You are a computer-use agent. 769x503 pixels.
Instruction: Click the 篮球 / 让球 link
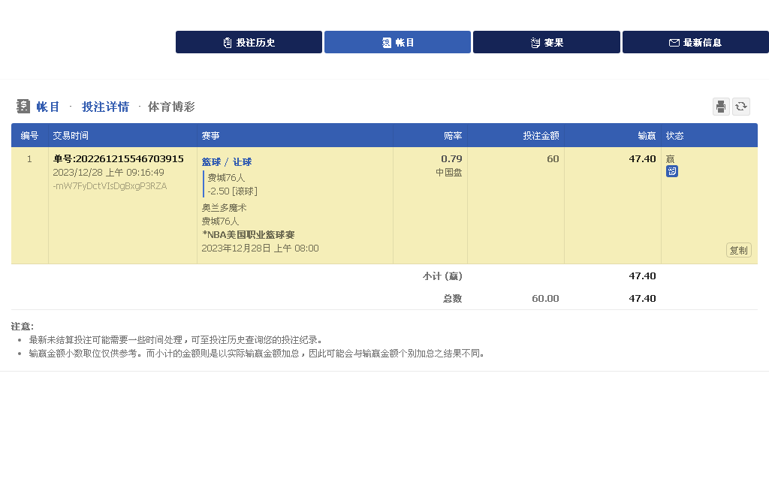[227, 161]
